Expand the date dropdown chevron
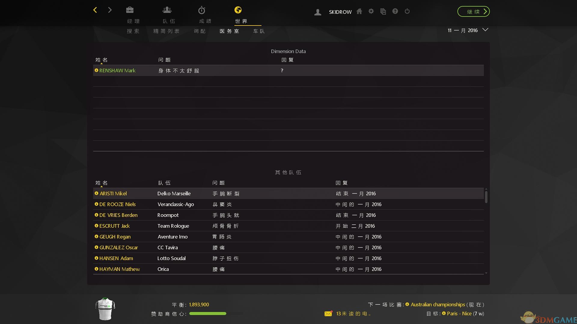577x324 pixels. 485,30
